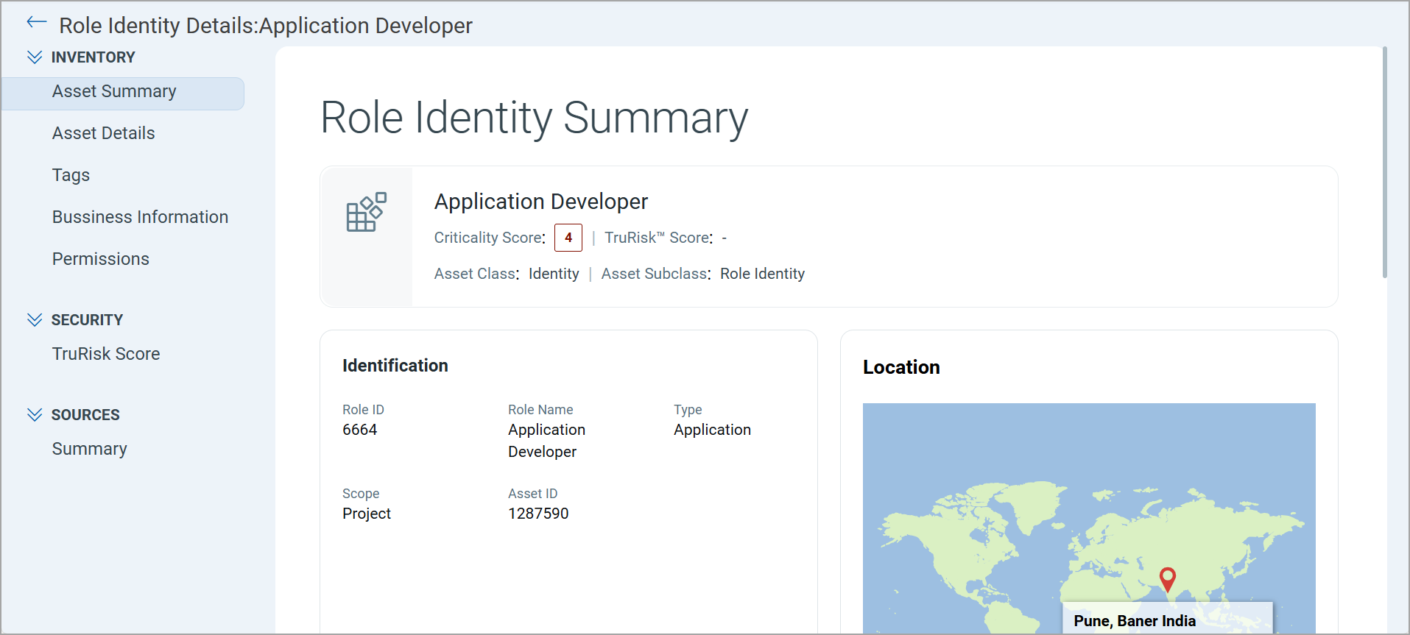Click the back arrow icon
Viewport: 1410px width, 635px height.
coord(36,23)
